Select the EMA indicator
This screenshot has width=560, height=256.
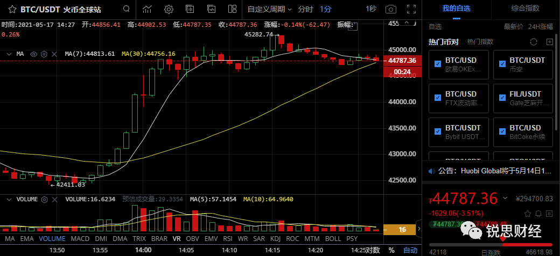[x=27, y=238]
